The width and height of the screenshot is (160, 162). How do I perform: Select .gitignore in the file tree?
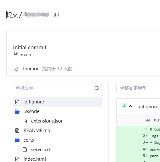[57, 102]
